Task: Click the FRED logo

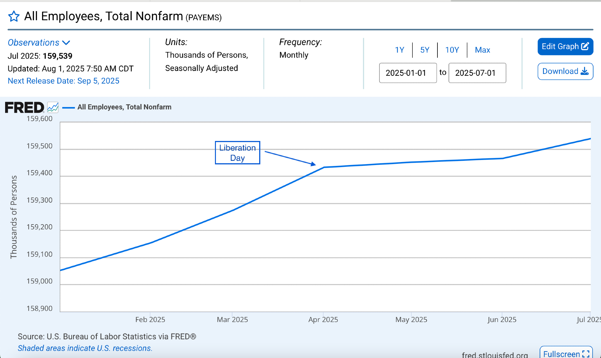Action: pos(24,108)
